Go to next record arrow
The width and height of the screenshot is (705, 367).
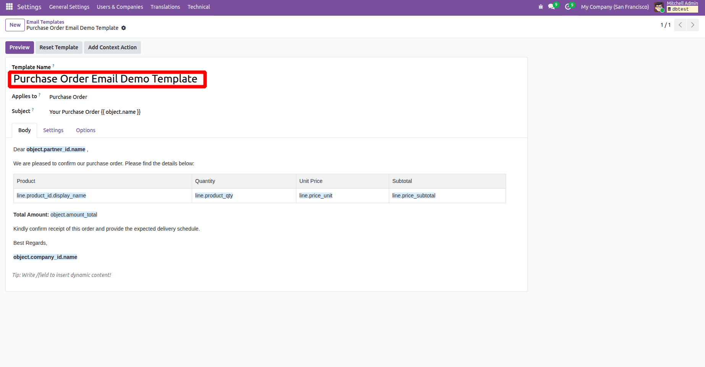[692, 25]
